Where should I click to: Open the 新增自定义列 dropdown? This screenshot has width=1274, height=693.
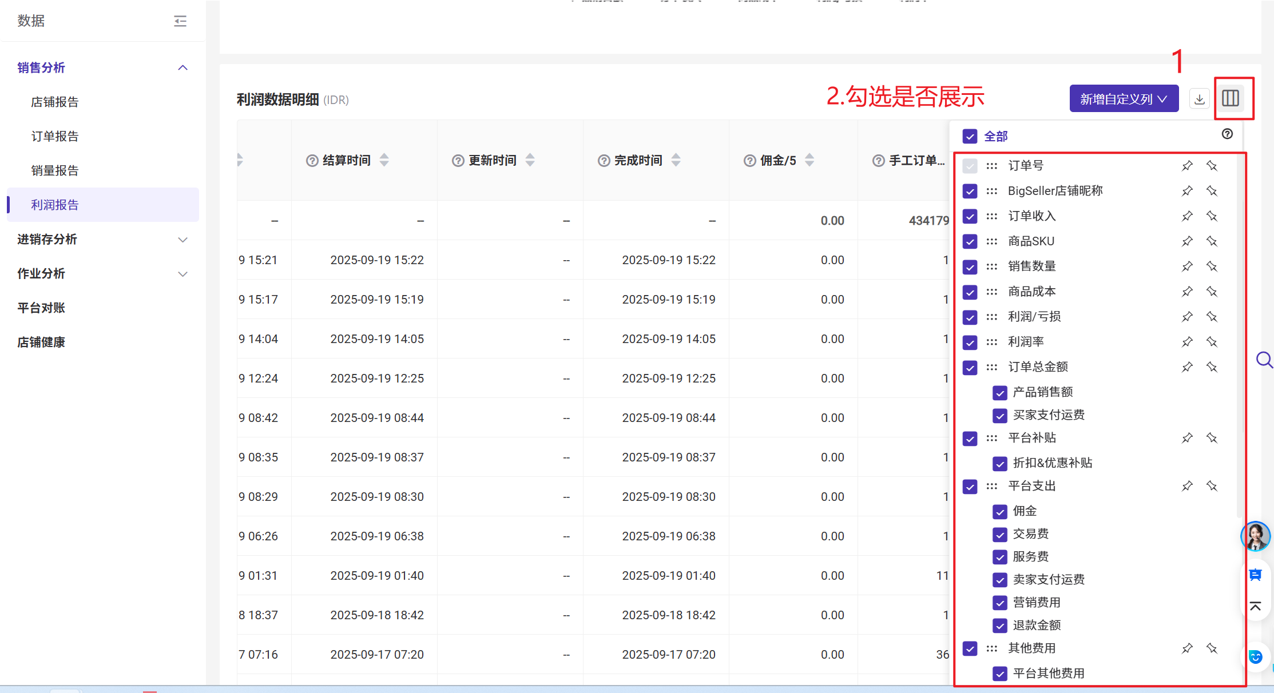[x=1124, y=99]
